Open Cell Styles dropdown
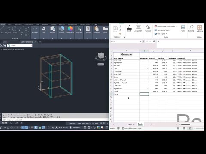 tap(161, 34)
